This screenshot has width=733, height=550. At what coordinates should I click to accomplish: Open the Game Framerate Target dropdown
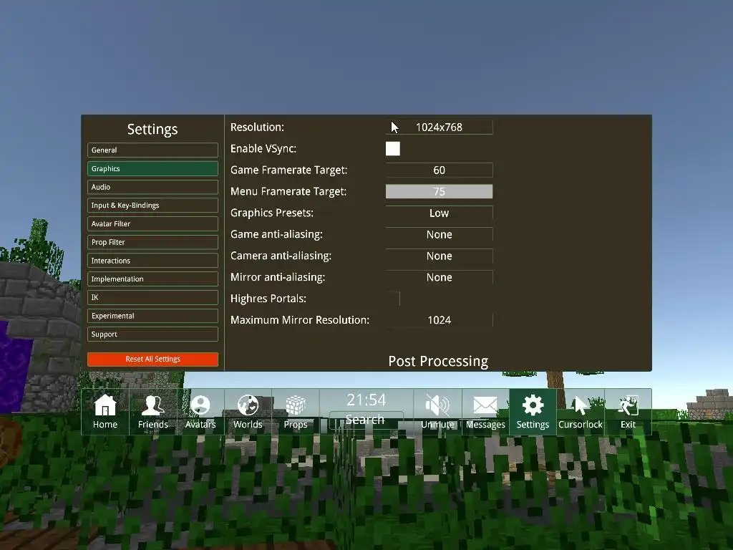pos(439,170)
